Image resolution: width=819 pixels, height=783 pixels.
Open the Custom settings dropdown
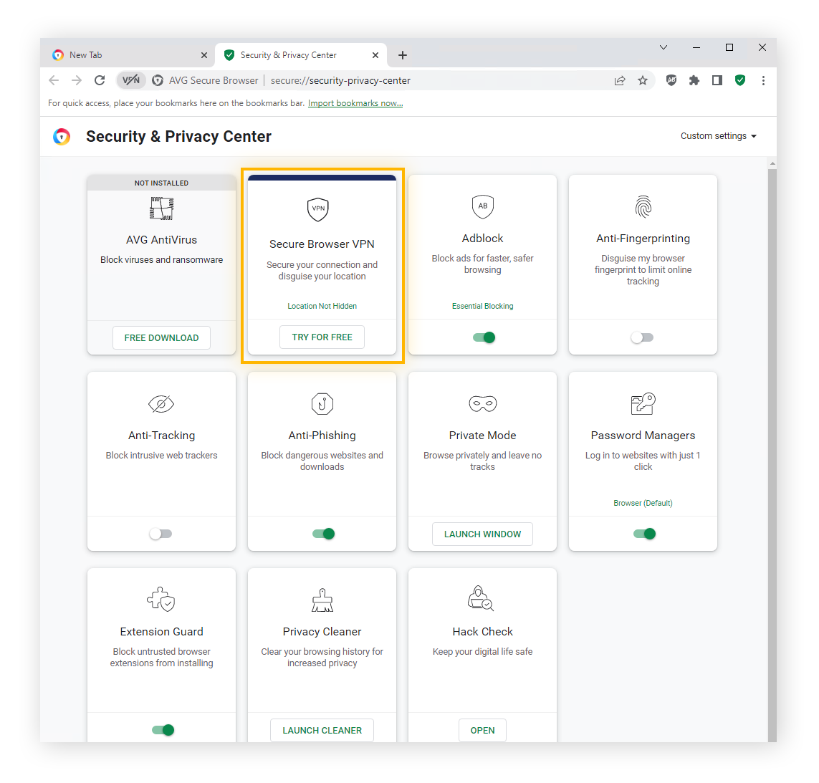pyautogui.click(x=718, y=135)
